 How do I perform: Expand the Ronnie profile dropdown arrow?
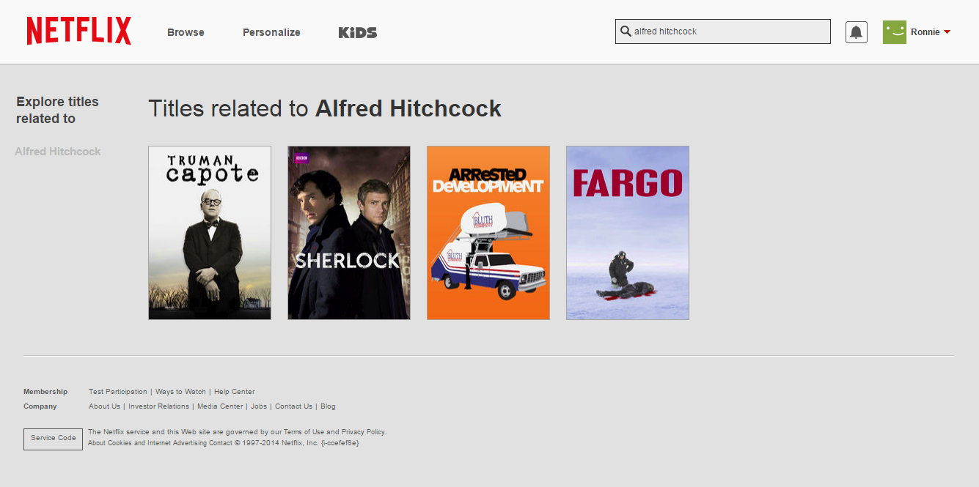(x=947, y=32)
